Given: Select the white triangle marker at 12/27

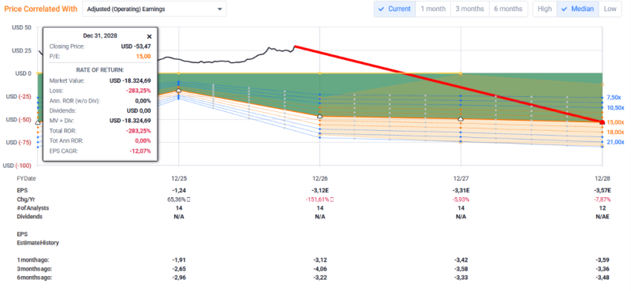Looking at the screenshot, I should (461, 119).
